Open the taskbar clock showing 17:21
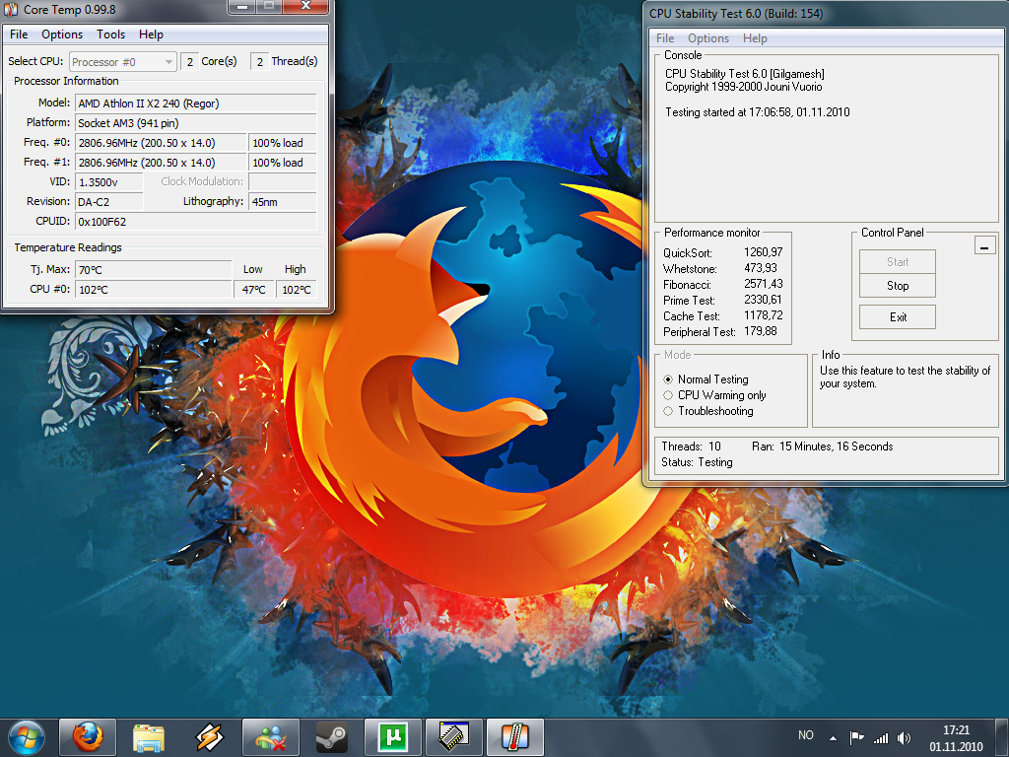The image size is (1009, 757). click(x=956, y=738)
